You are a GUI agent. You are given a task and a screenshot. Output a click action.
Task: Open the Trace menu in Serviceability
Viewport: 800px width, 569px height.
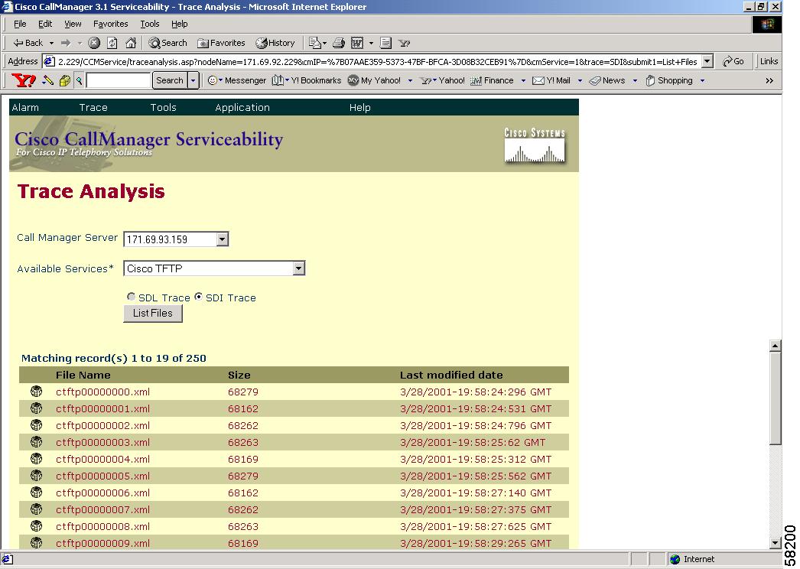(x=93, y=107)
